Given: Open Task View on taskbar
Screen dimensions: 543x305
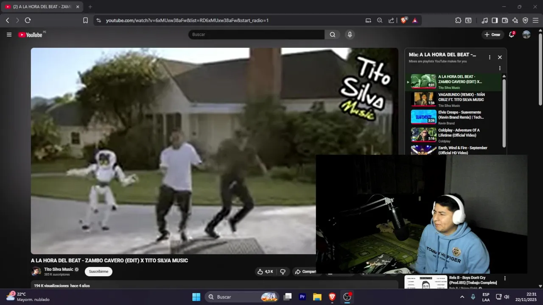Looking at the screenshot, I should click(288, 297).
